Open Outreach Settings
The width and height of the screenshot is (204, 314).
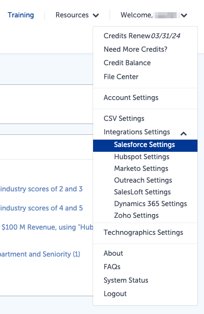pos(143,180)
